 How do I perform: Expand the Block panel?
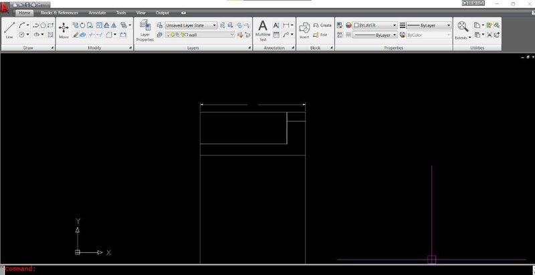tap(331, 48)
